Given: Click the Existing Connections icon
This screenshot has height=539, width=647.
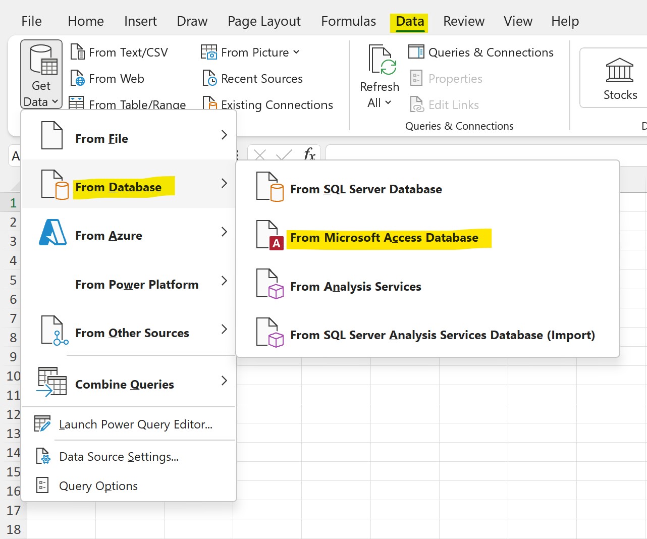Looking at the screenshot, I should [208, 104].
